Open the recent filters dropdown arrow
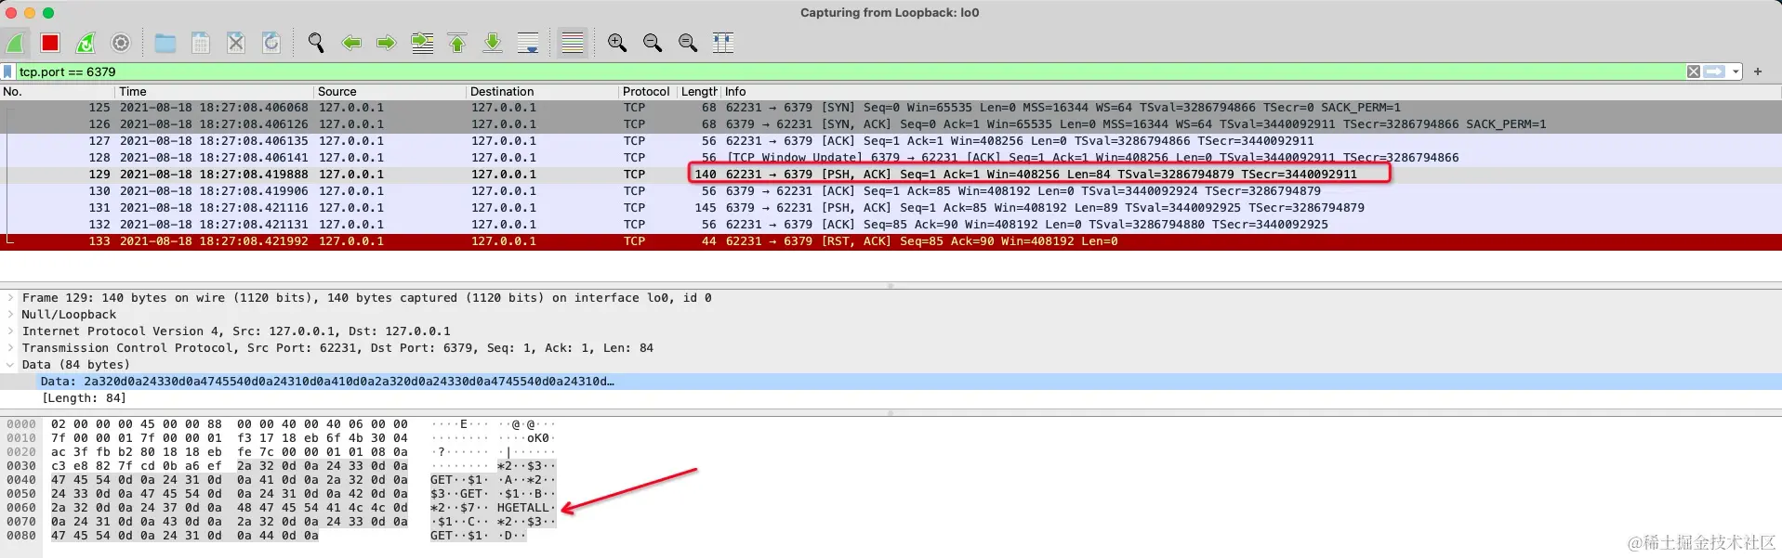1782x558 pixels. point(1736,71)
